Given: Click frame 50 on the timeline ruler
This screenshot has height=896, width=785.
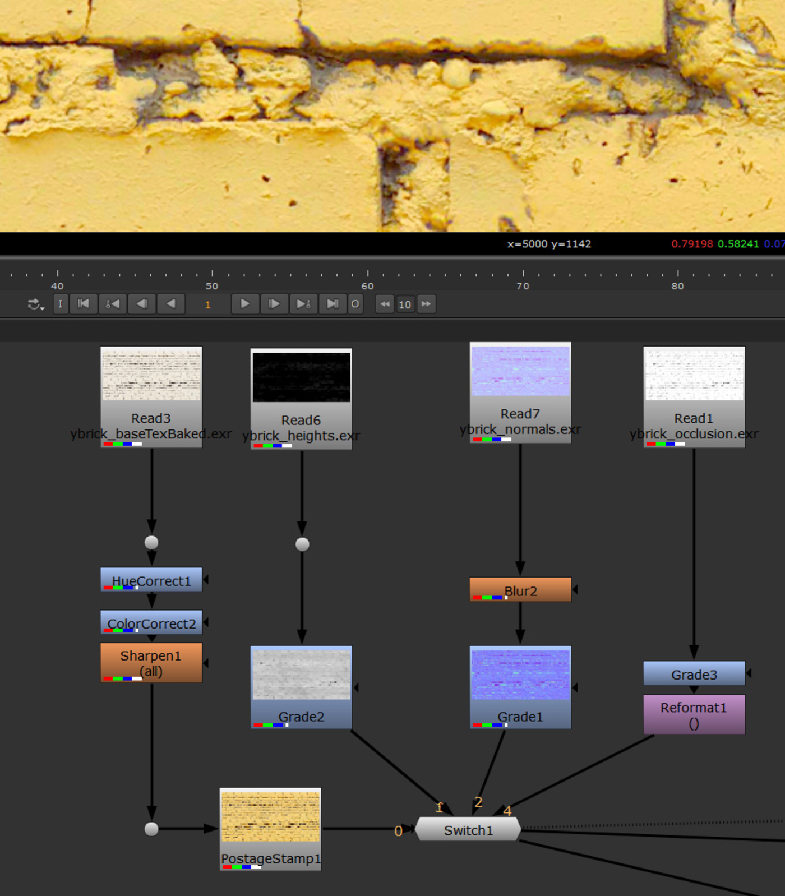Looking at the screenshot, I should 212,286.
